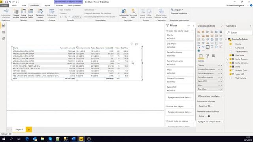Collapse the Filtros pane chevron
The height and width of the screenshot is (142, 253).
click(x=193, y=26)
